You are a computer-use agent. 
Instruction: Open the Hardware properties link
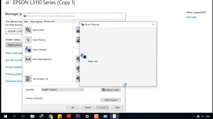(x=14, y=81)
